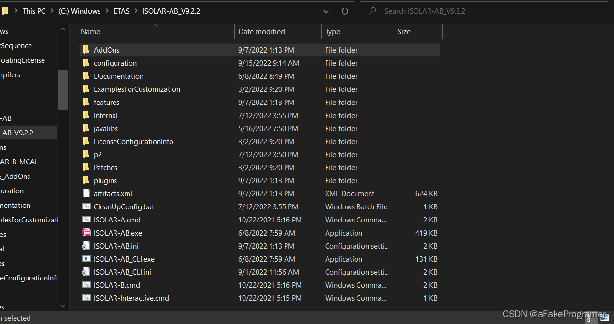Click ISOLAR-AB_V9.2.2 breadcrumb segment

[x=171, y=11]
